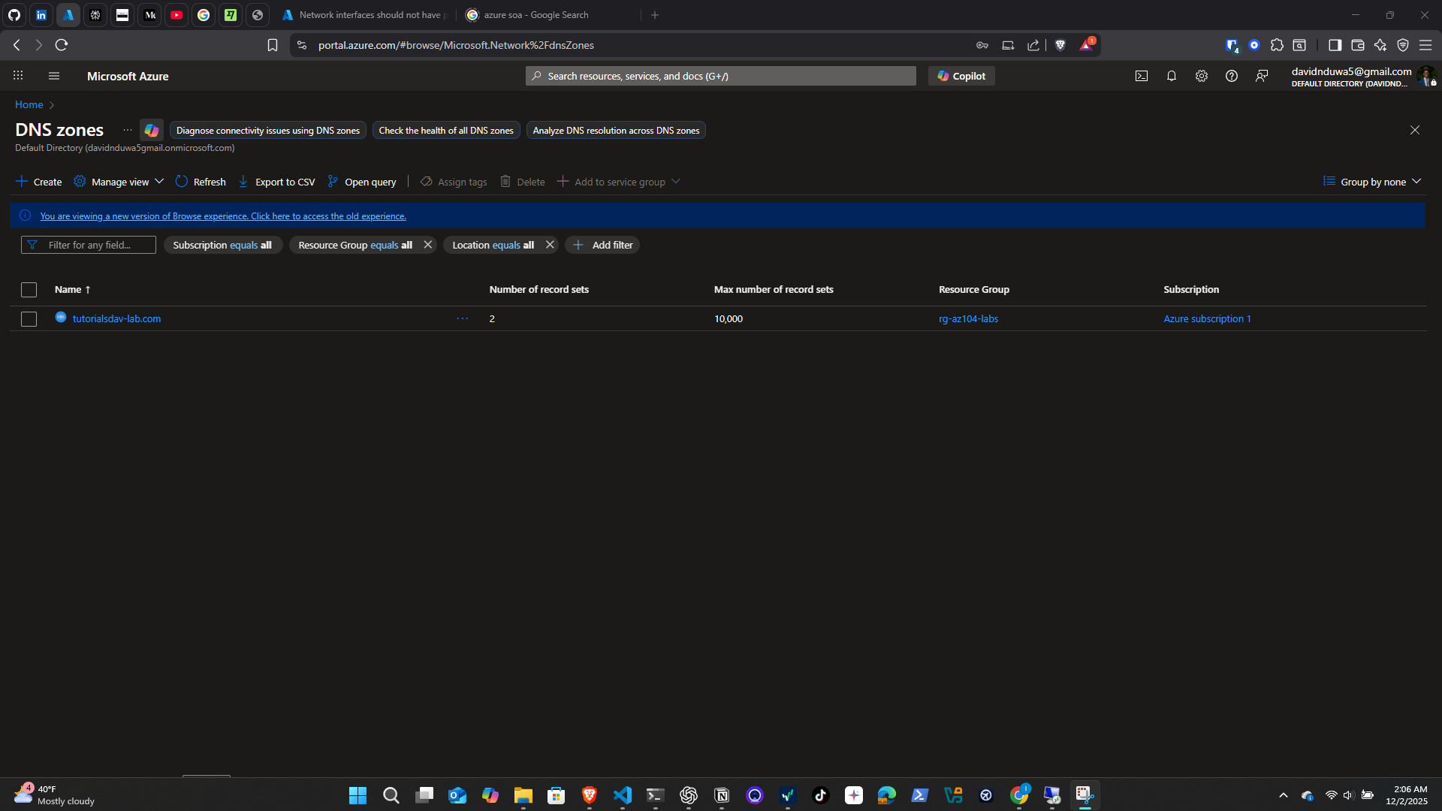Open the Resource Group equals all filter
The width and height of the screenshot is (1442, 811).
coord(354,245)
